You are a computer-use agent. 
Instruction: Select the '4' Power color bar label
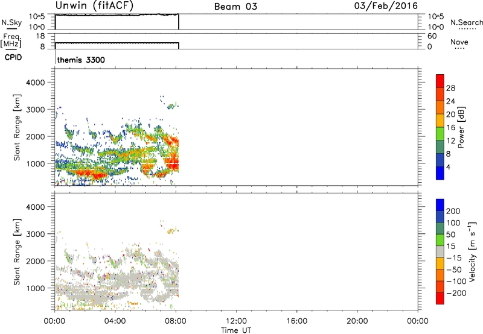point(448,167)
